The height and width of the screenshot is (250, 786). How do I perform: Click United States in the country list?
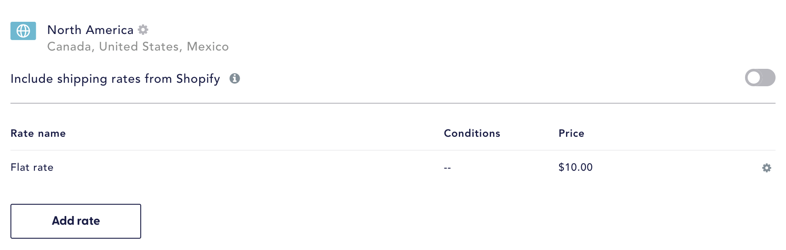coord(139,47)
